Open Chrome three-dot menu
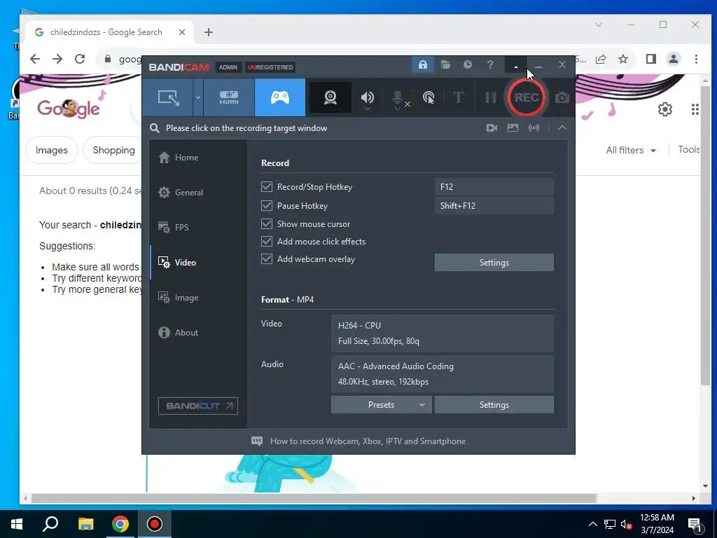This screenshot has height=538, width=717. 696,59
